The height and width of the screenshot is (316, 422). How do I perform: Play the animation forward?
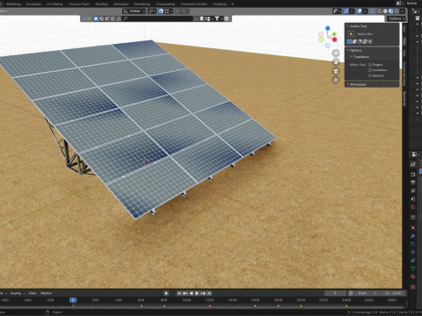pos(197,293)
